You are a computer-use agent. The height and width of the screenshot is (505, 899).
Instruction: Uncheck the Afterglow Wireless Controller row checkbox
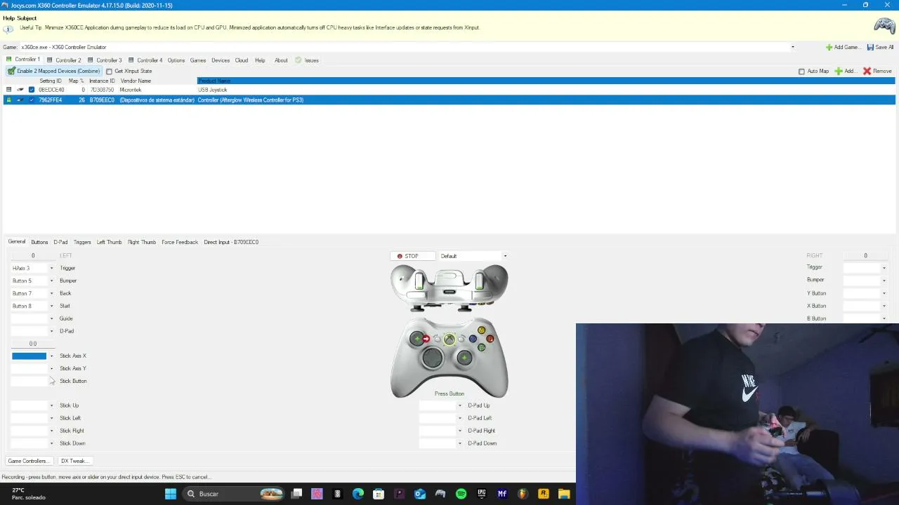point(32,100)
